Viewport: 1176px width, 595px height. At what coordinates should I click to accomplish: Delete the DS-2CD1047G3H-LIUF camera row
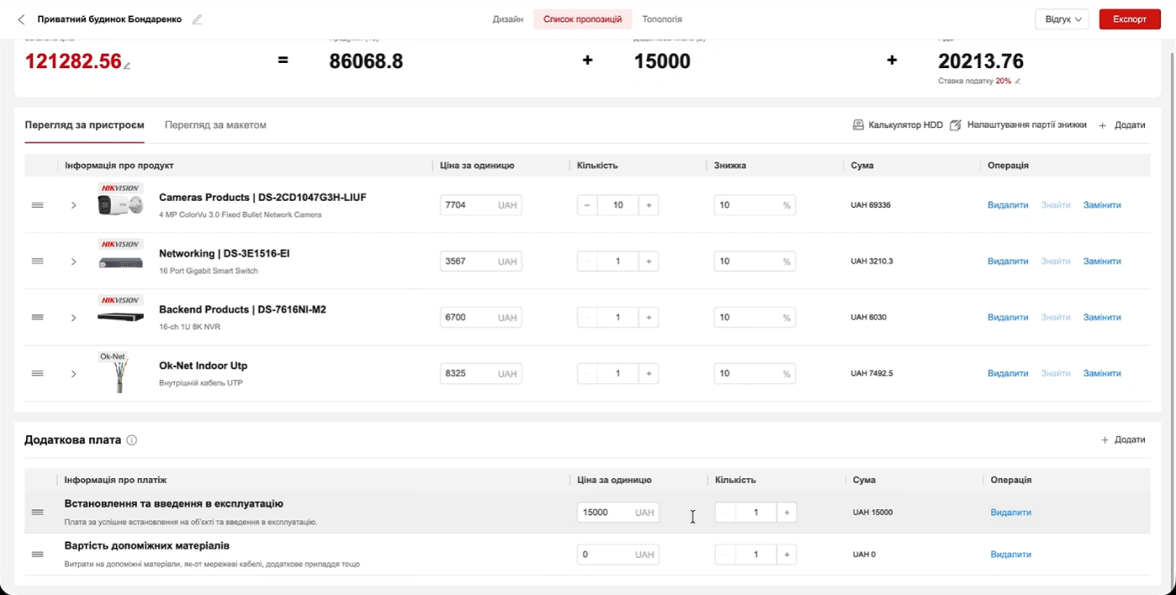point(1007,205)
